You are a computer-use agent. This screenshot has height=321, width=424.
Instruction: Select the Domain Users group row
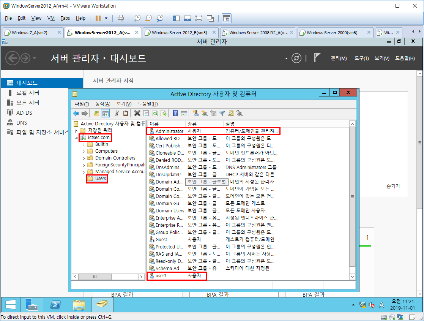[213, 210]
